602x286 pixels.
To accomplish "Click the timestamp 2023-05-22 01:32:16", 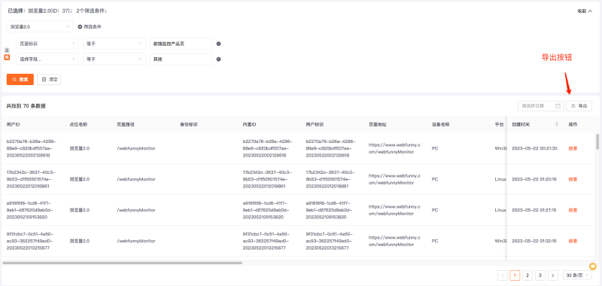I will point(534,241).
